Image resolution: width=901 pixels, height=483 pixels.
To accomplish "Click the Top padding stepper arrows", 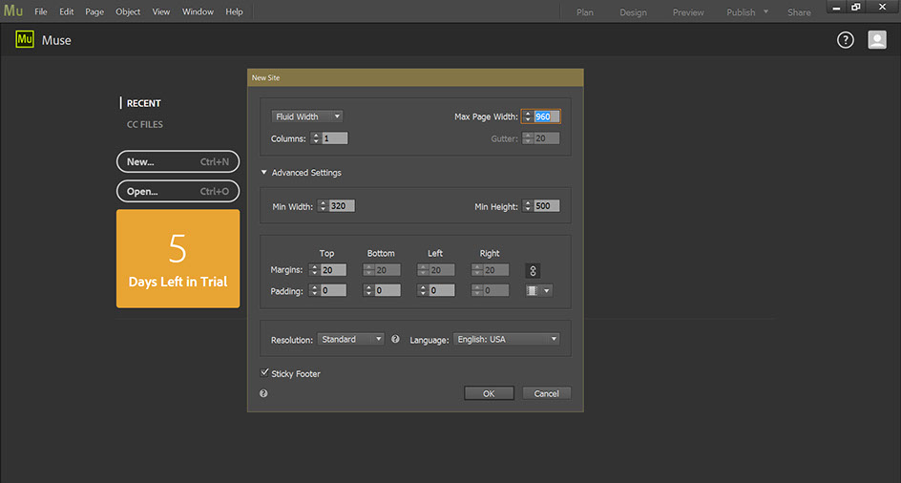I will (314, 290).
